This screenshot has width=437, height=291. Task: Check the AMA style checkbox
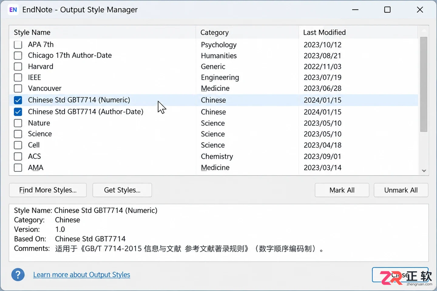coord(18,168)
